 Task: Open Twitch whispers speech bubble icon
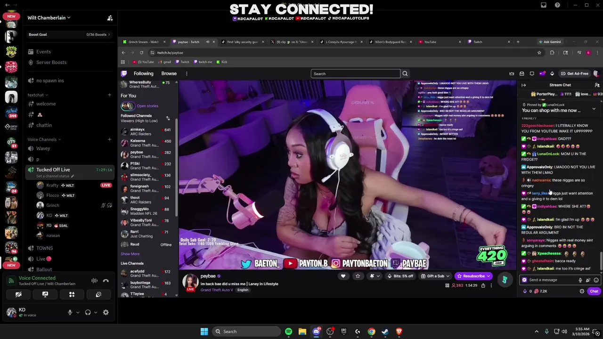(x=532, y=73)
